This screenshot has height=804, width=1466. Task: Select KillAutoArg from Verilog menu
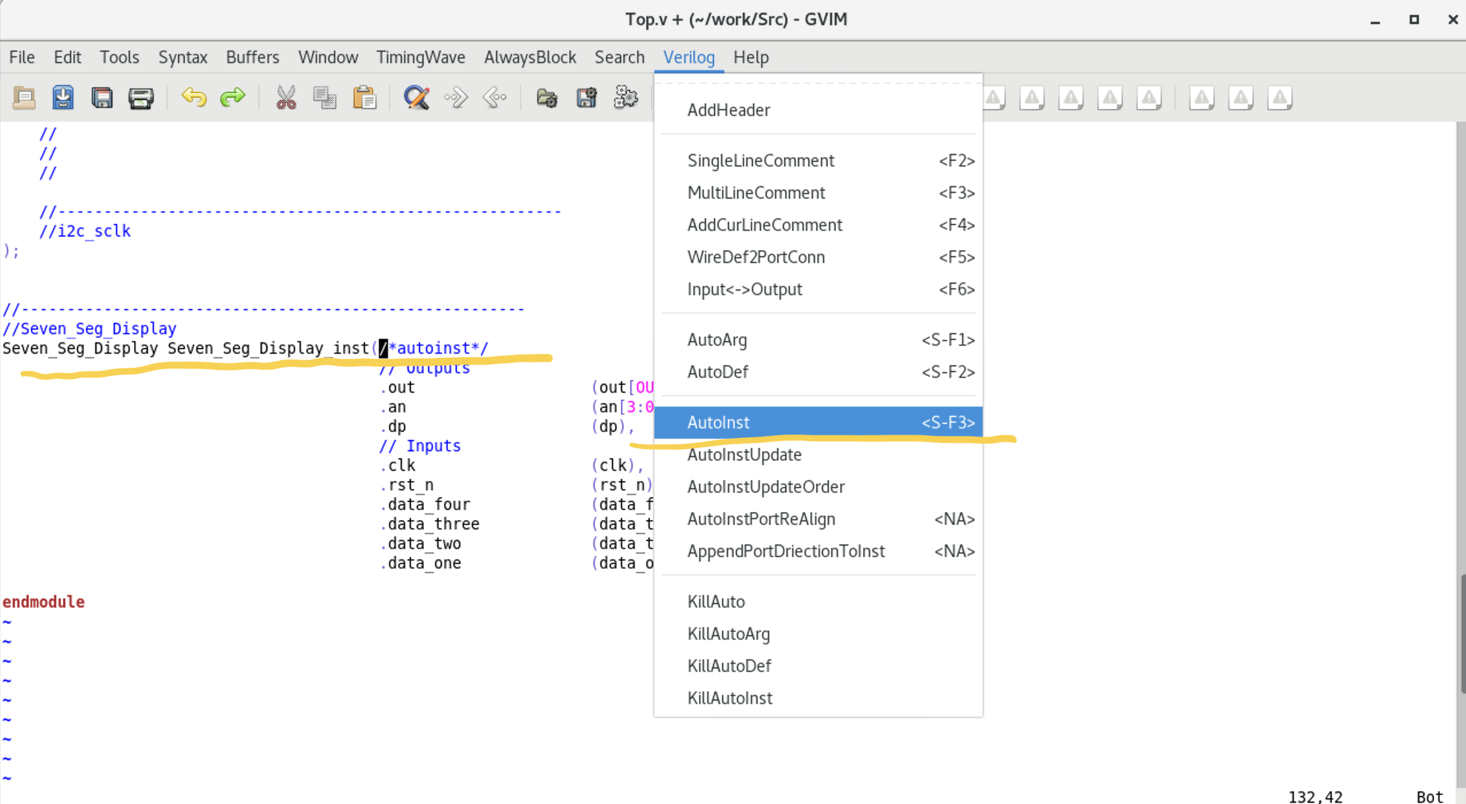point(819,634)
